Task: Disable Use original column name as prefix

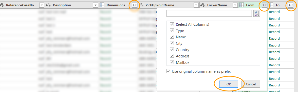Action: tap(168, 71)
